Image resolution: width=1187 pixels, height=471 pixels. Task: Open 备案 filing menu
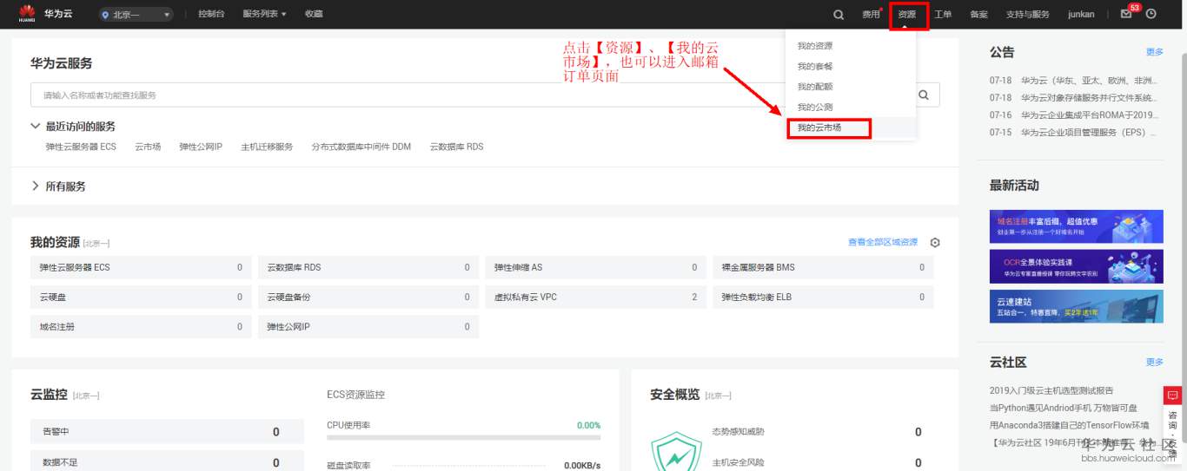point(978,15)
